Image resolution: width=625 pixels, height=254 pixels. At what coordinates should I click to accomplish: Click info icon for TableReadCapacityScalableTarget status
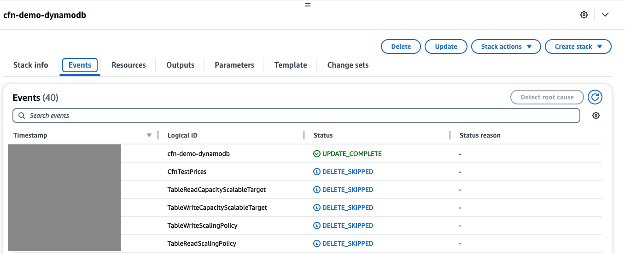click(x=316, y=190)
